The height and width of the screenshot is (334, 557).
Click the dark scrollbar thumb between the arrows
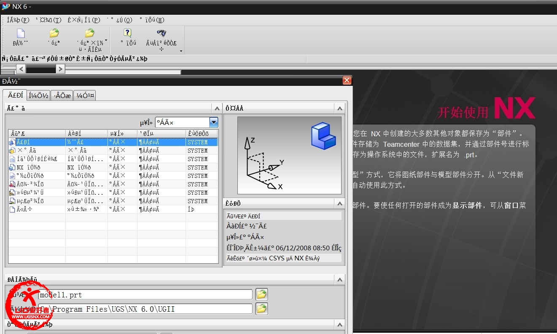[x=41, y=69]
